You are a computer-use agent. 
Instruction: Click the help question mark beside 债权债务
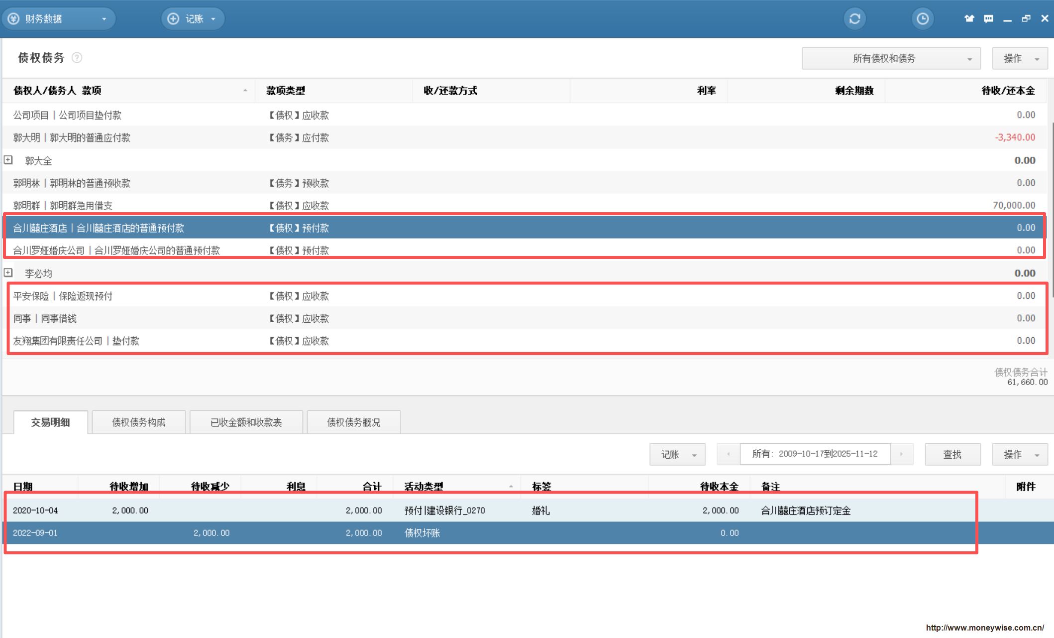coord(77,58)
